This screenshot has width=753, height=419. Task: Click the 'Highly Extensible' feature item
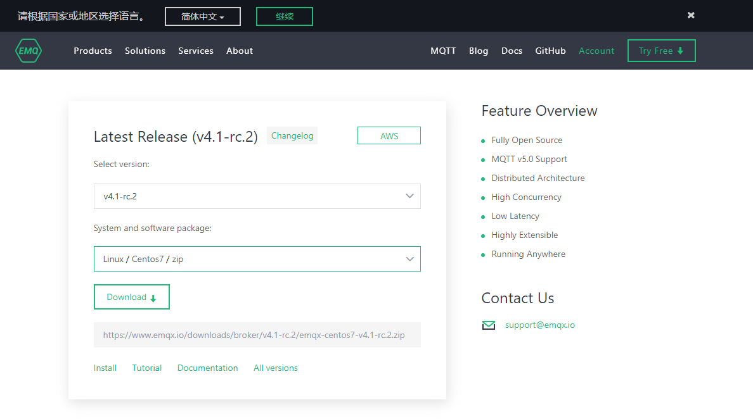pos(524,235)
